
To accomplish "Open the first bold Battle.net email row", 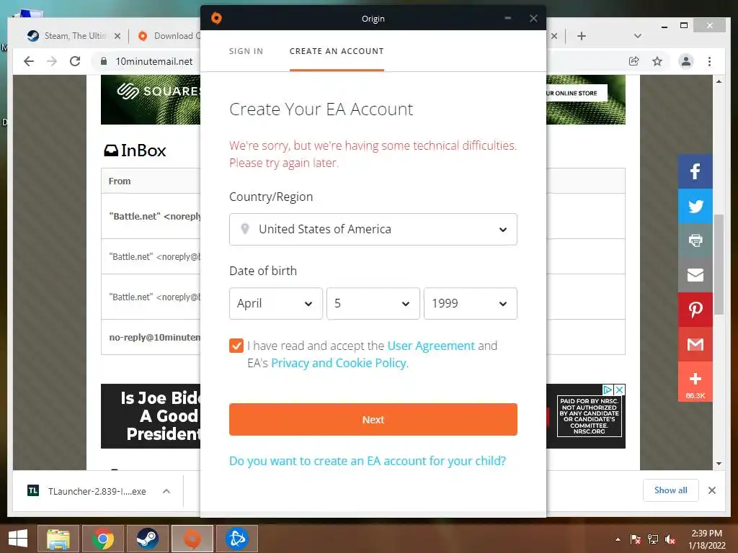I will (151, 216).
